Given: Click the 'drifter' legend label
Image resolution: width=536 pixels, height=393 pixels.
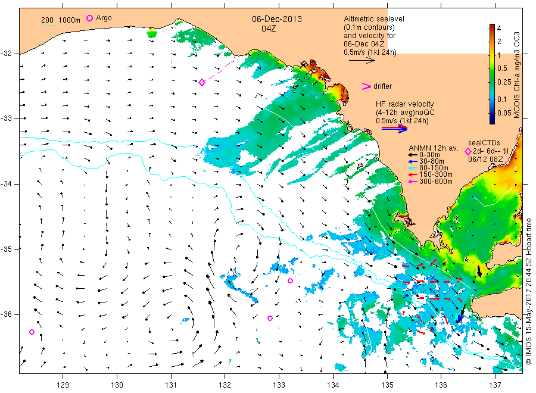Looking at the screenshot, I should point(382,86).
